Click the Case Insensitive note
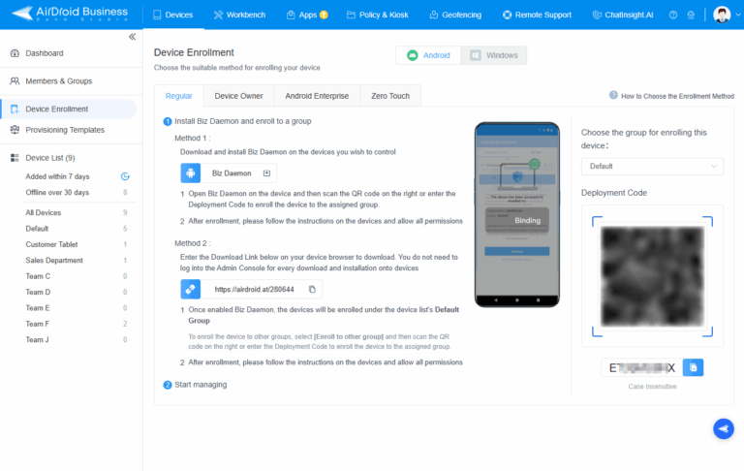The width and height of the screenshot is (744, 471). [x=652, y=387]
